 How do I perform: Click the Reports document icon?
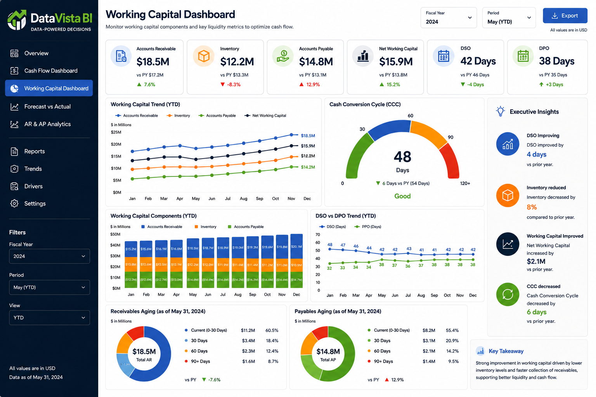(14, 152)
